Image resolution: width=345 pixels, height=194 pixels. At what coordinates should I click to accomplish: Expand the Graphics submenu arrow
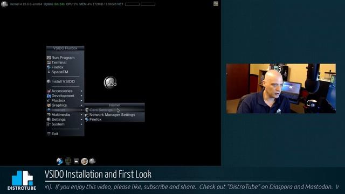[81, 106]
